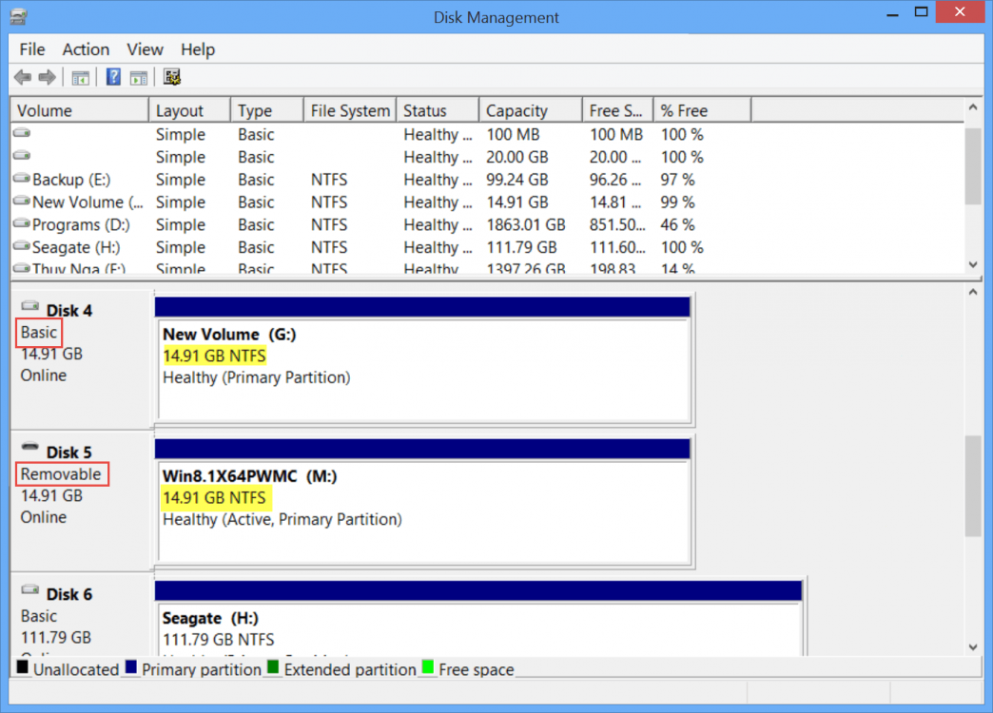This screenshot has width=993, height=713.
Task: Open the View menu
Action: coord(145,49)
